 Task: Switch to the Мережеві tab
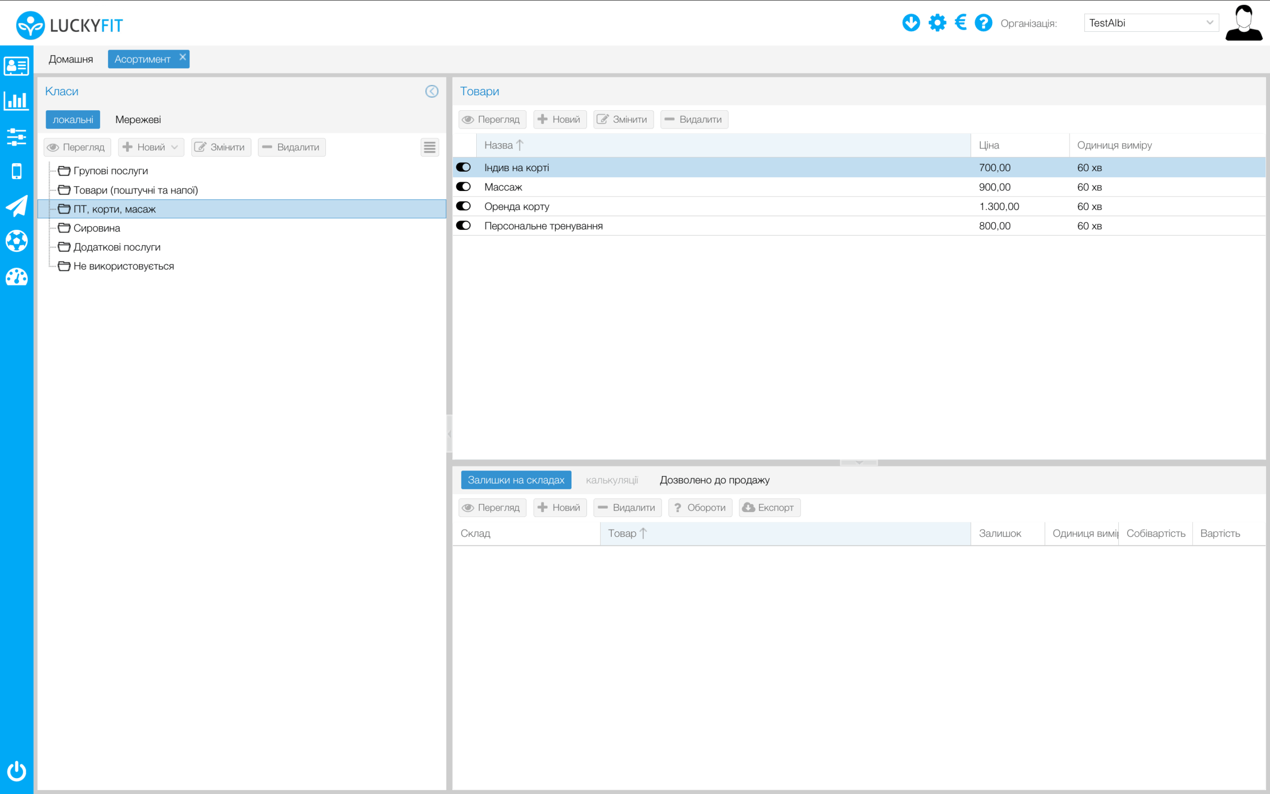138,120
